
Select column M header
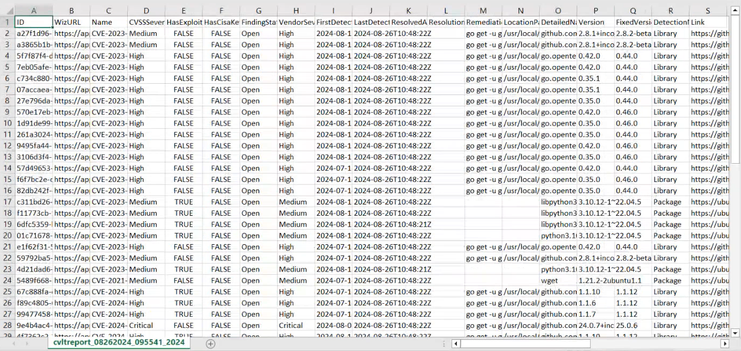pyautogui.click(x=483, y=11)
